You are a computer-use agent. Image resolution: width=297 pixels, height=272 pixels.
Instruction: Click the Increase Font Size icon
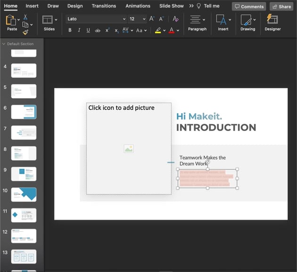[x=151, y=19]
